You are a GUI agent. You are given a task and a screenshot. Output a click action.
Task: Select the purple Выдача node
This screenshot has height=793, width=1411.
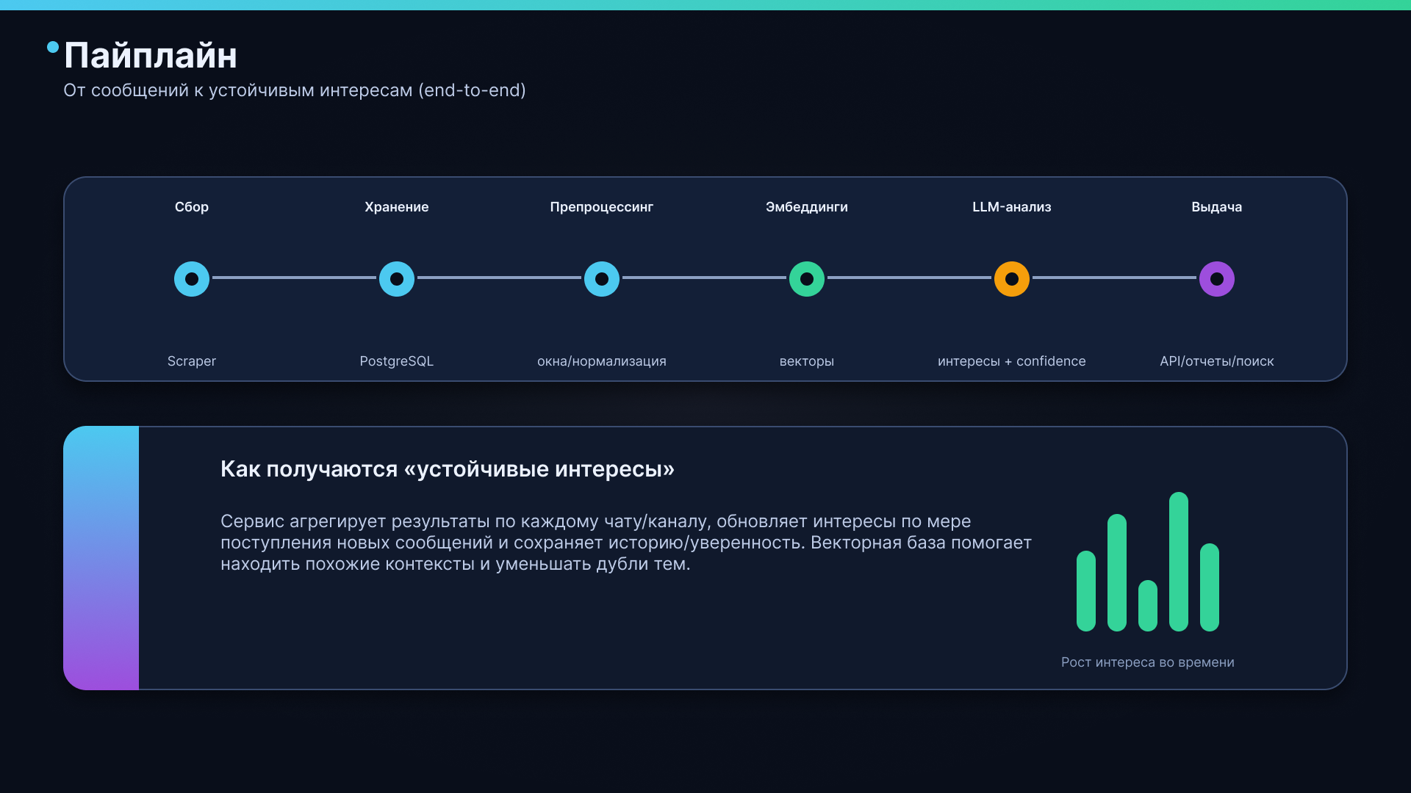(x=1217, y=279)
